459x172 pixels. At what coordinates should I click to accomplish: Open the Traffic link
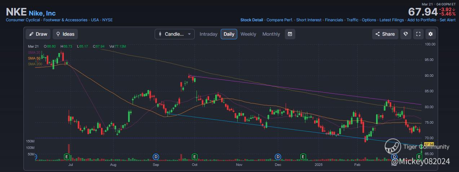tap(353, 20)
